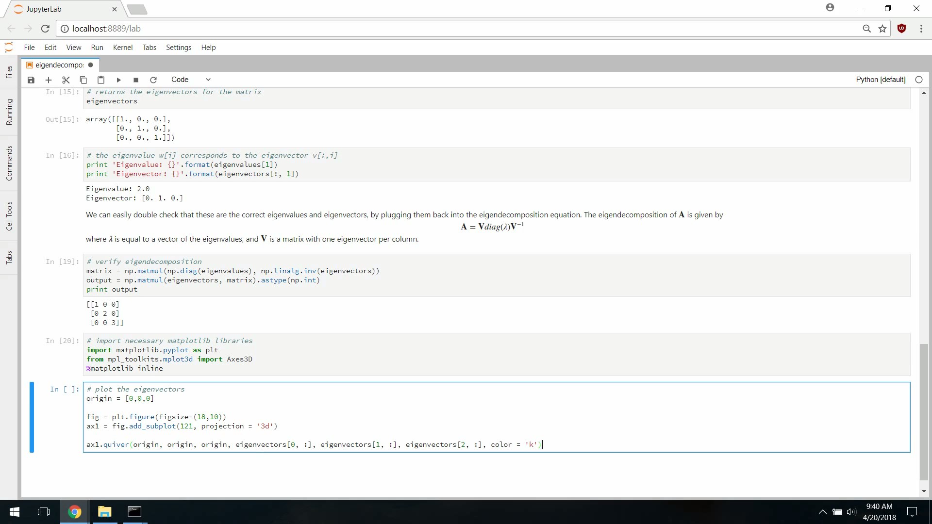Go forward with the browser forward arrow
The image size is (932, 524).
coord(28,29)
